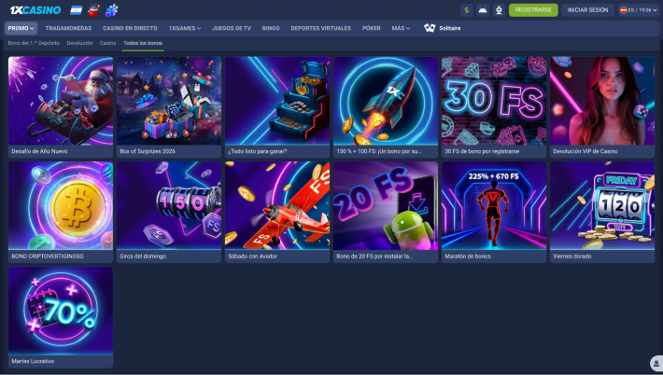Image resolution: width=663 pixels, height=375 pixels.
Task: Click the INICIAR SESIÓN button
Action: pyautogui.click(x=587, y=10)
